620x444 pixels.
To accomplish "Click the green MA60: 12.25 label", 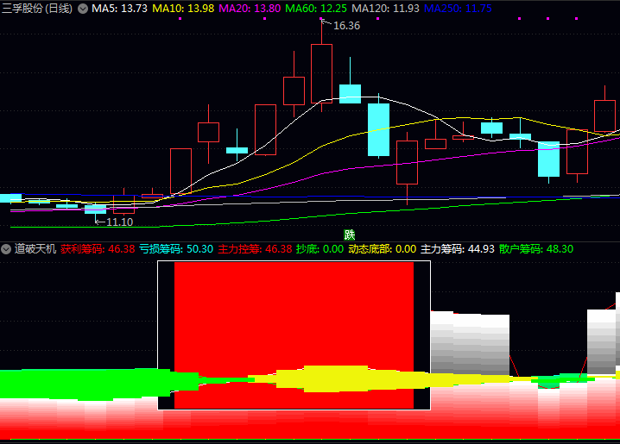I will coord(316,9).
